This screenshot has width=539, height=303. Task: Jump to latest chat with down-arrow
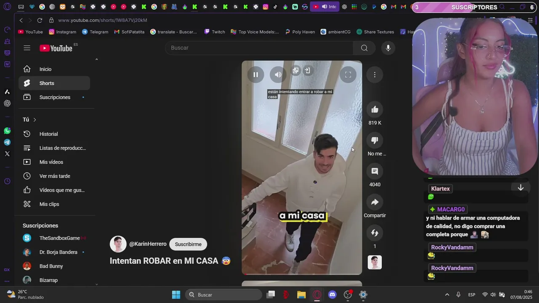click(x=520, y=188)
